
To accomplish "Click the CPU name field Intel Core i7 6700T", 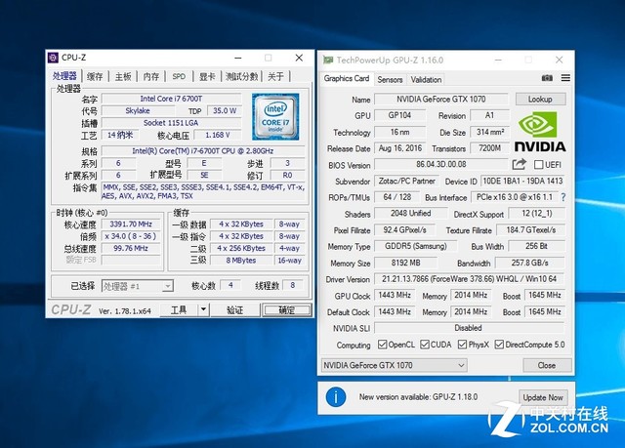I will point(172,99).
